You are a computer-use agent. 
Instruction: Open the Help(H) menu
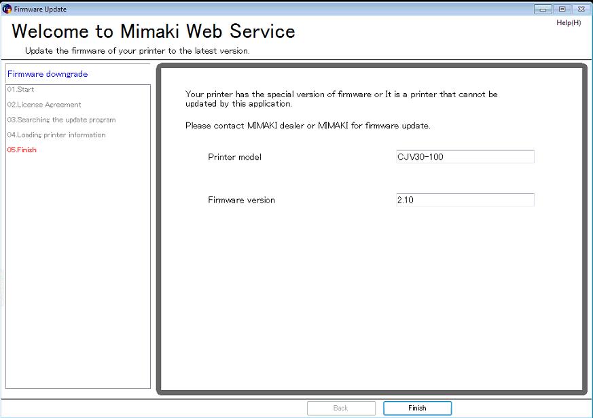[569, 22]
